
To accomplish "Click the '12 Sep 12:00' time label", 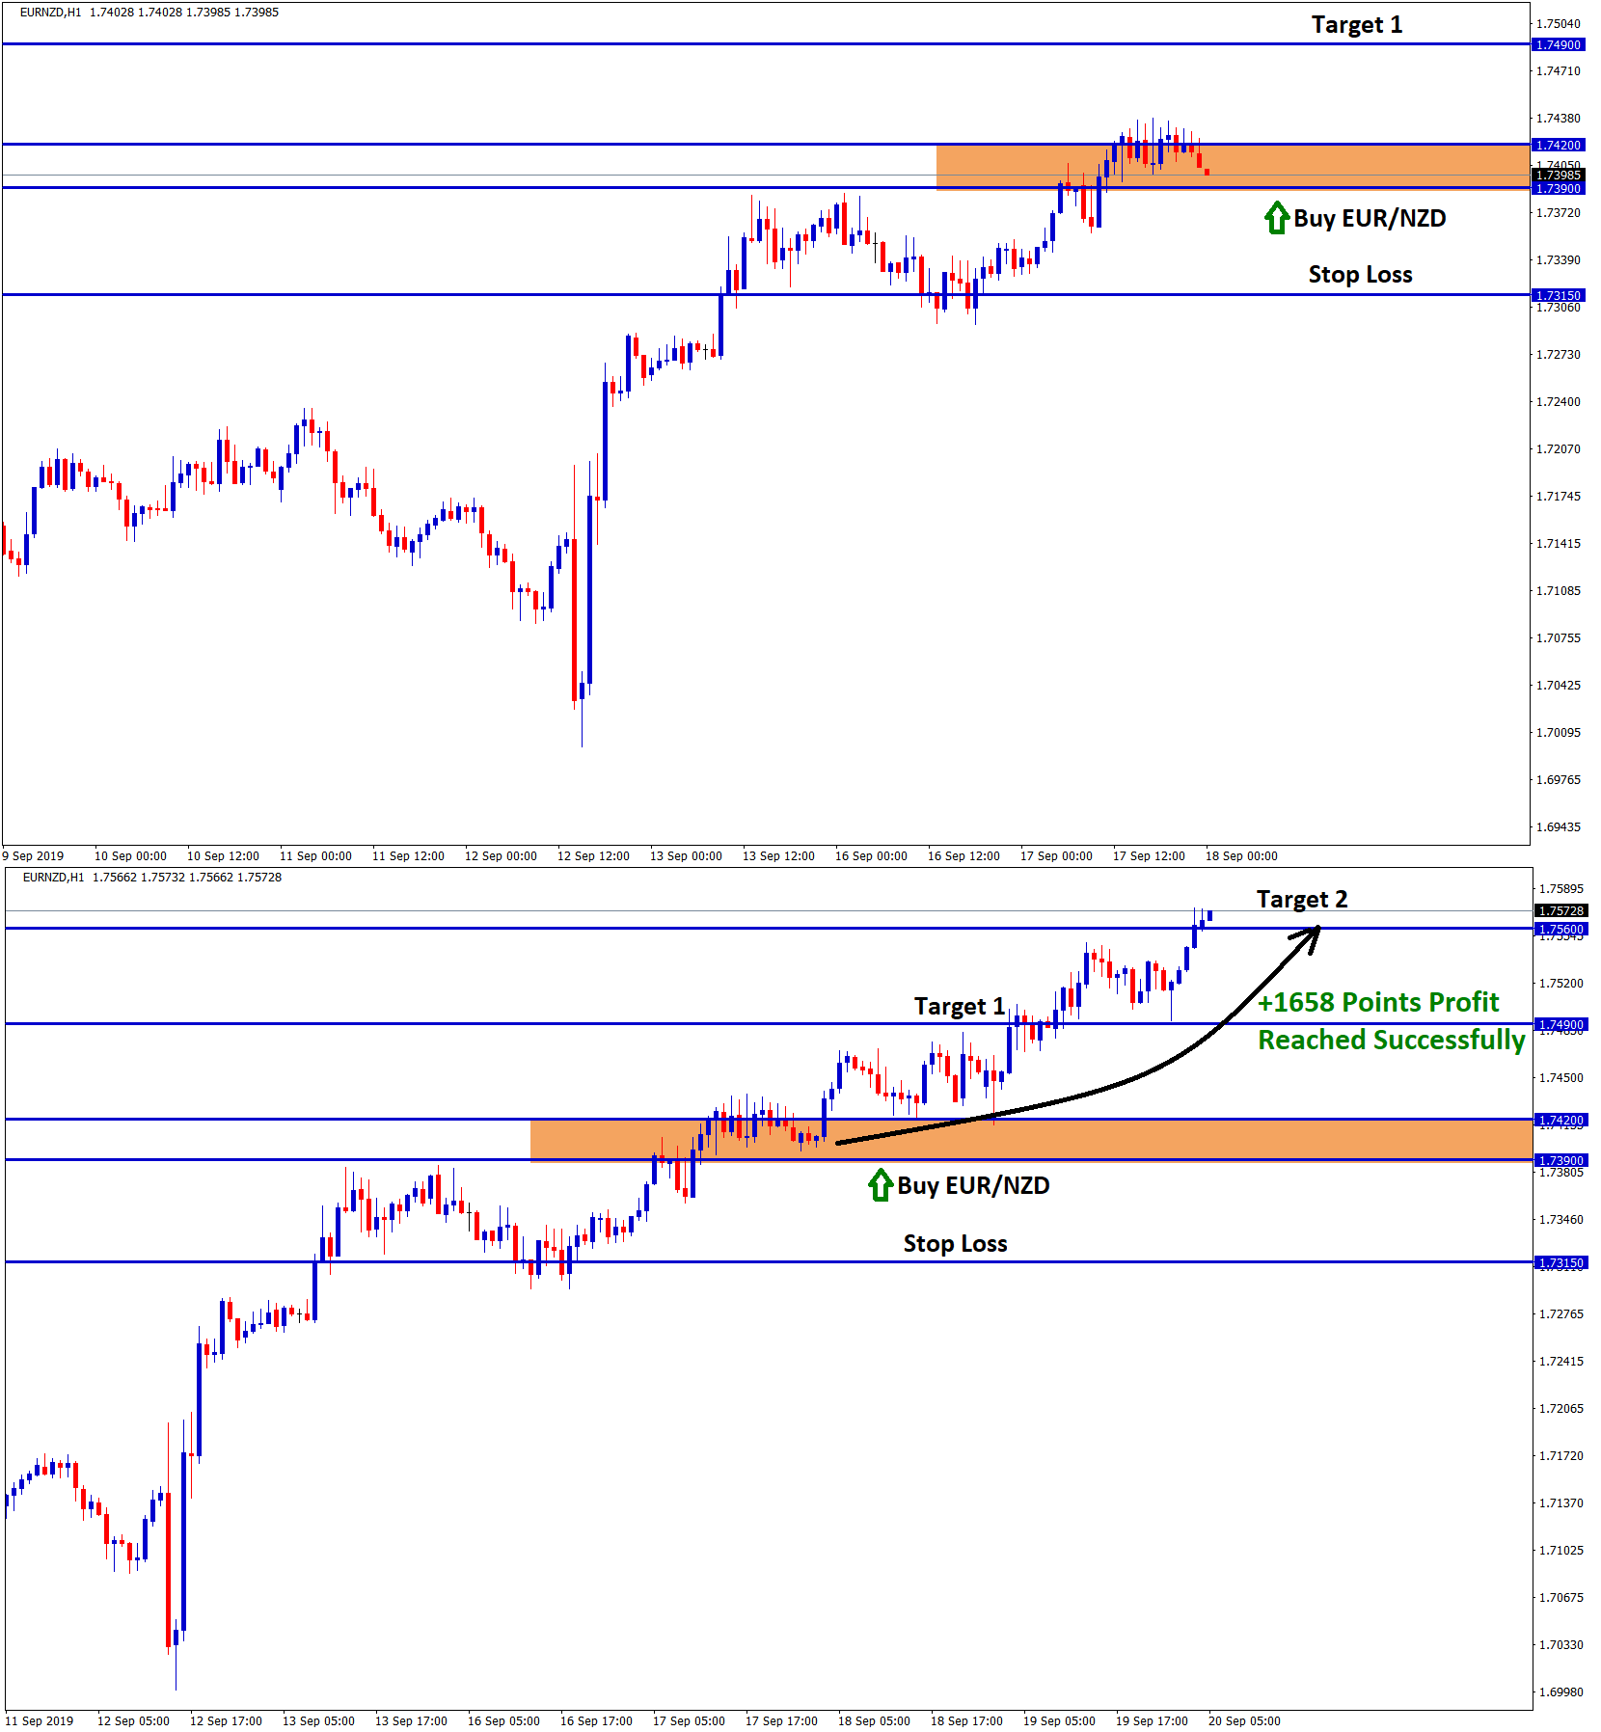I will 593,855.
